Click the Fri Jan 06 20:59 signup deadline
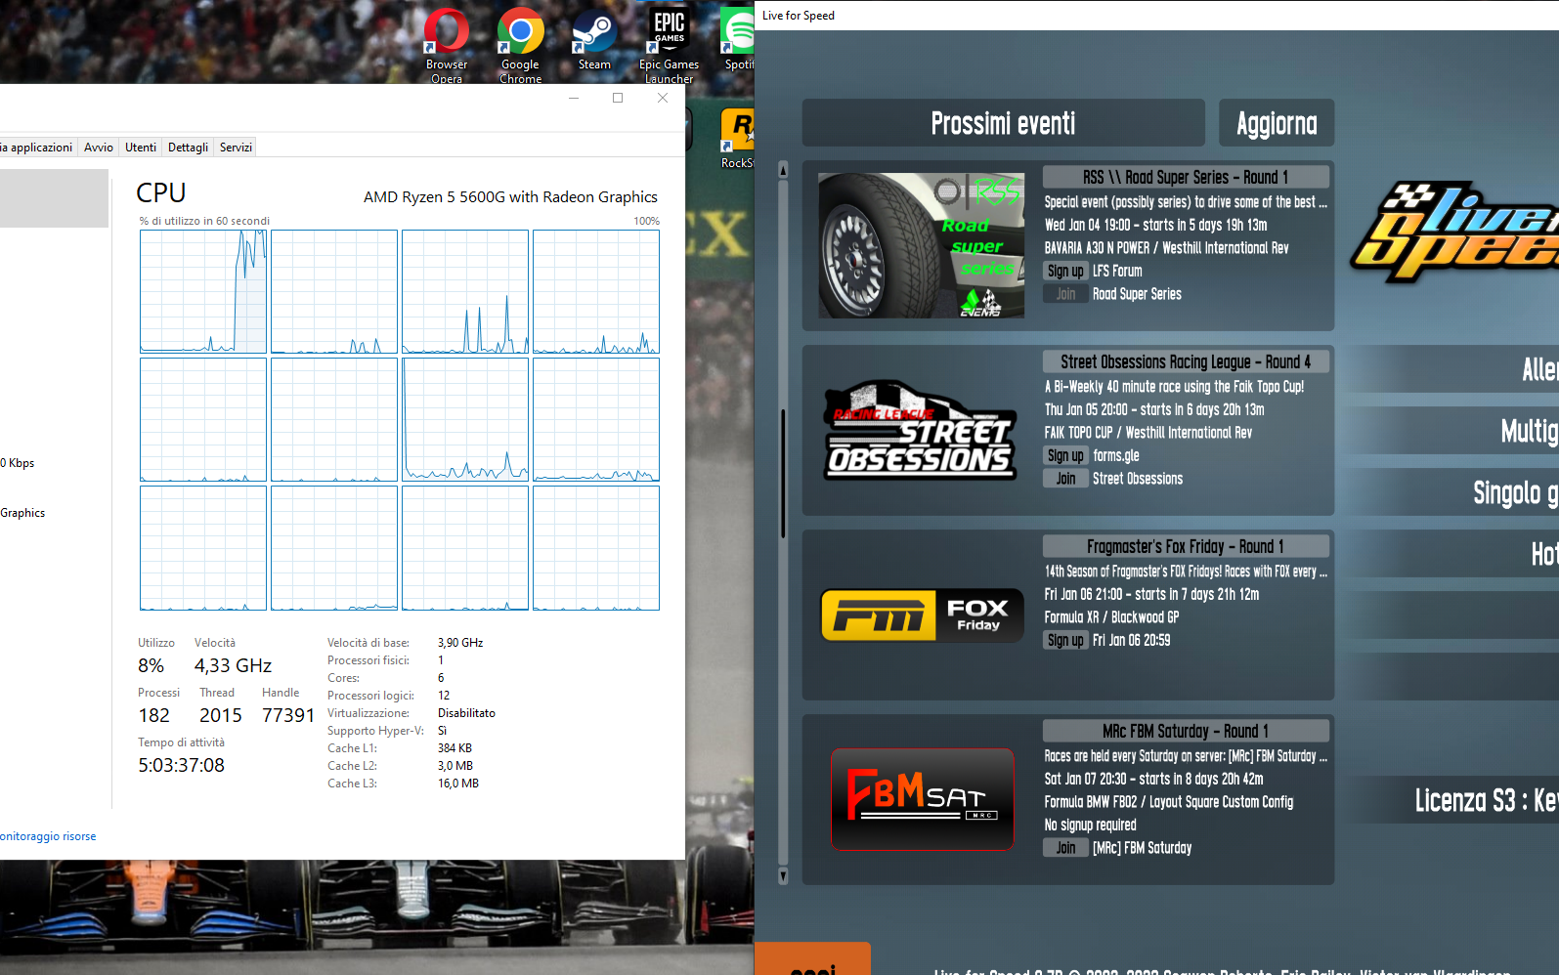Viewport: 1559px width, 975px height. click(1131, 640)
